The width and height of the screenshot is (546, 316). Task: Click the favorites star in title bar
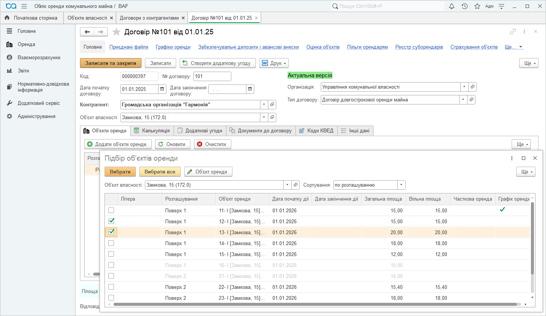click(x=477, y=6)
